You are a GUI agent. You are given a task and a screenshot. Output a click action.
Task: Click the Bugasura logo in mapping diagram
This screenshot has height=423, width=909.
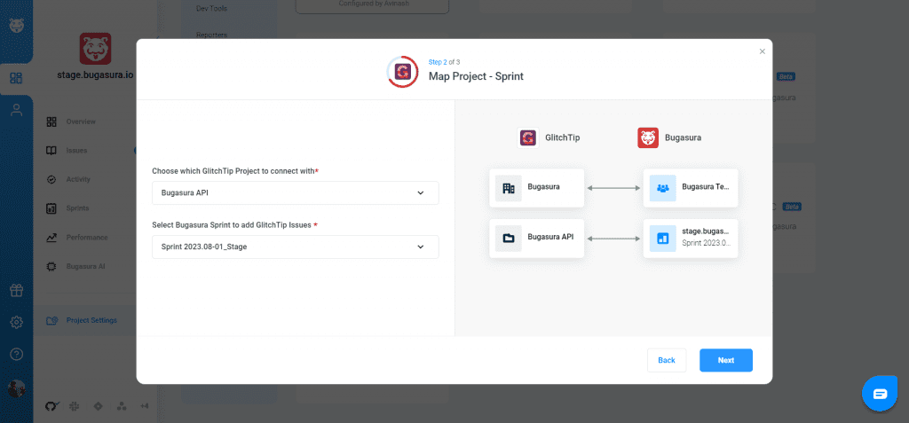(x=648, y=138)
